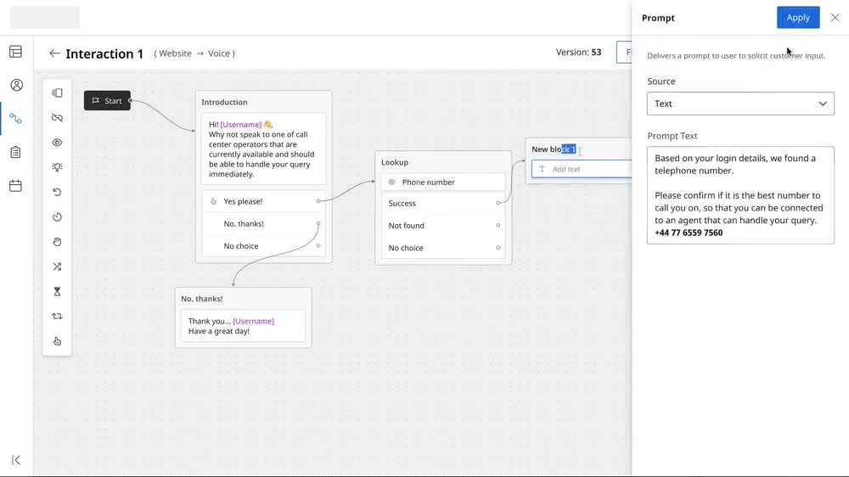Select the unlink tool in the palette
Screen dimensions: 849x477
pos(57,118)
